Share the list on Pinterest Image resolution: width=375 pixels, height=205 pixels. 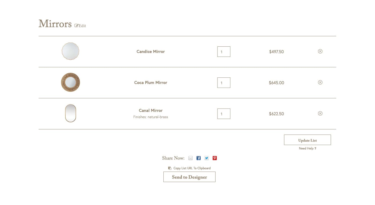pyautogui.click(x=215, y=158)
